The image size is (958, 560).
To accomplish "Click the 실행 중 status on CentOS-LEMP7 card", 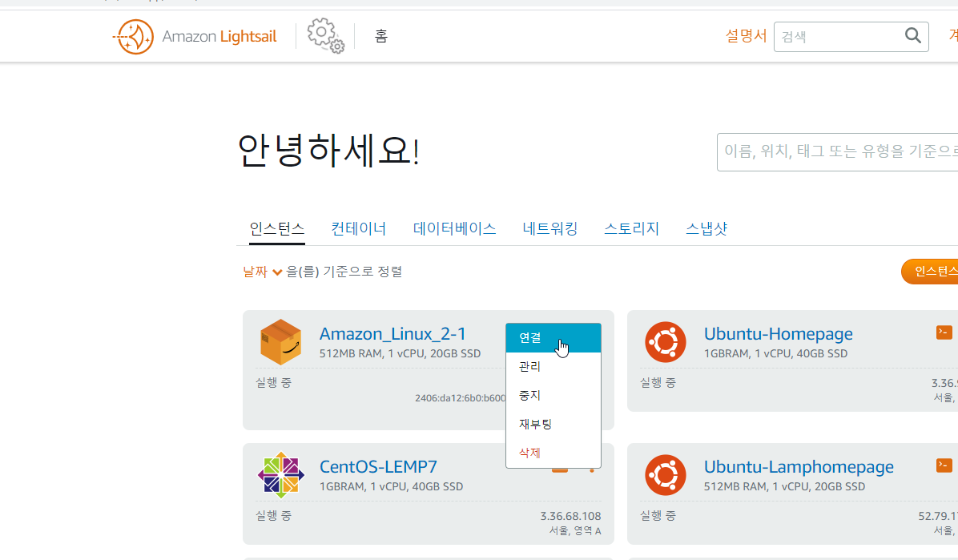I will pos(273,516).
